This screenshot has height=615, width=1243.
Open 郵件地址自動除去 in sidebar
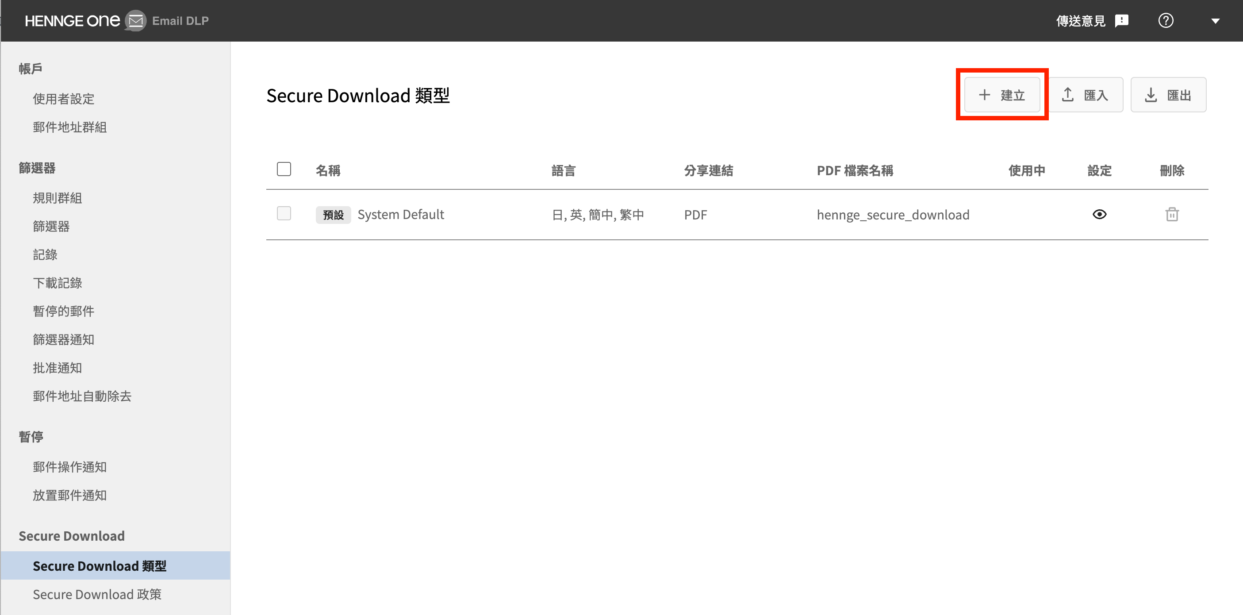point(82,396)
